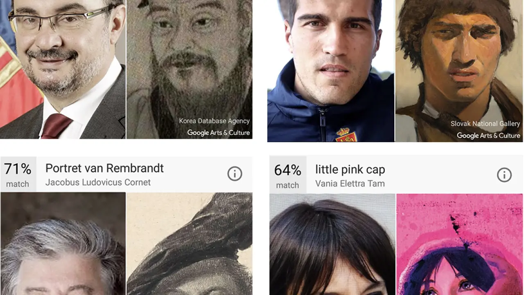Open info for Portret van Rembrandt

point(235,174)
